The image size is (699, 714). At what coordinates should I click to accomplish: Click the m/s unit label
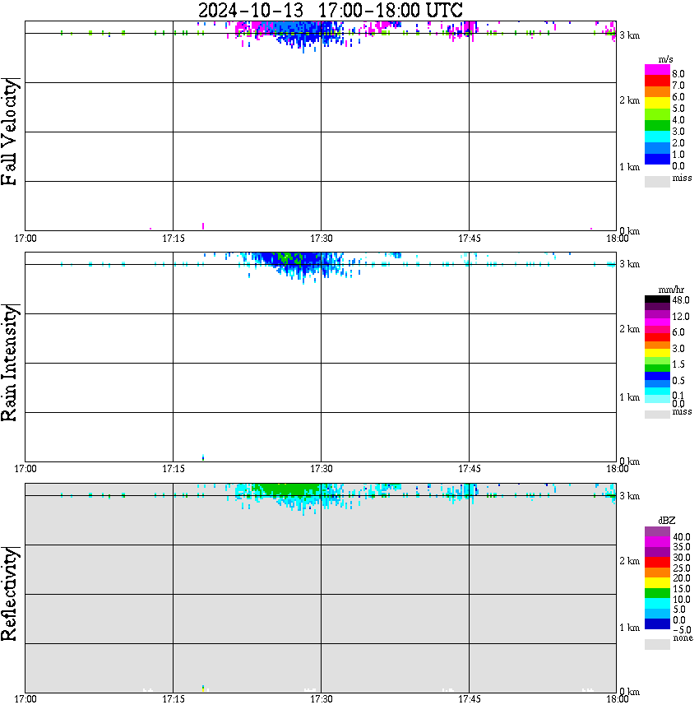(x=665, y=60)
